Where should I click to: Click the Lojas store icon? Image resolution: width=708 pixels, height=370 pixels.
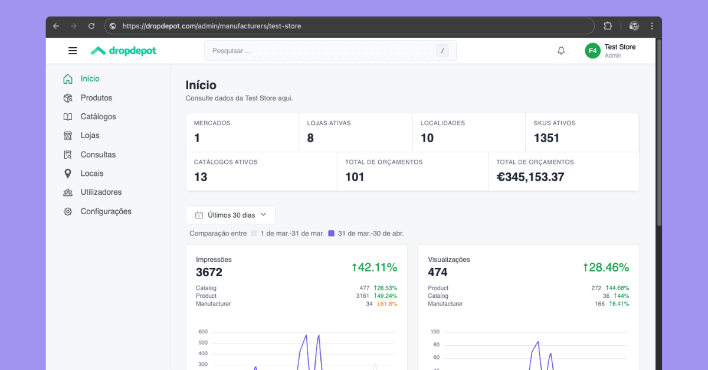click(x=68, y=135)
